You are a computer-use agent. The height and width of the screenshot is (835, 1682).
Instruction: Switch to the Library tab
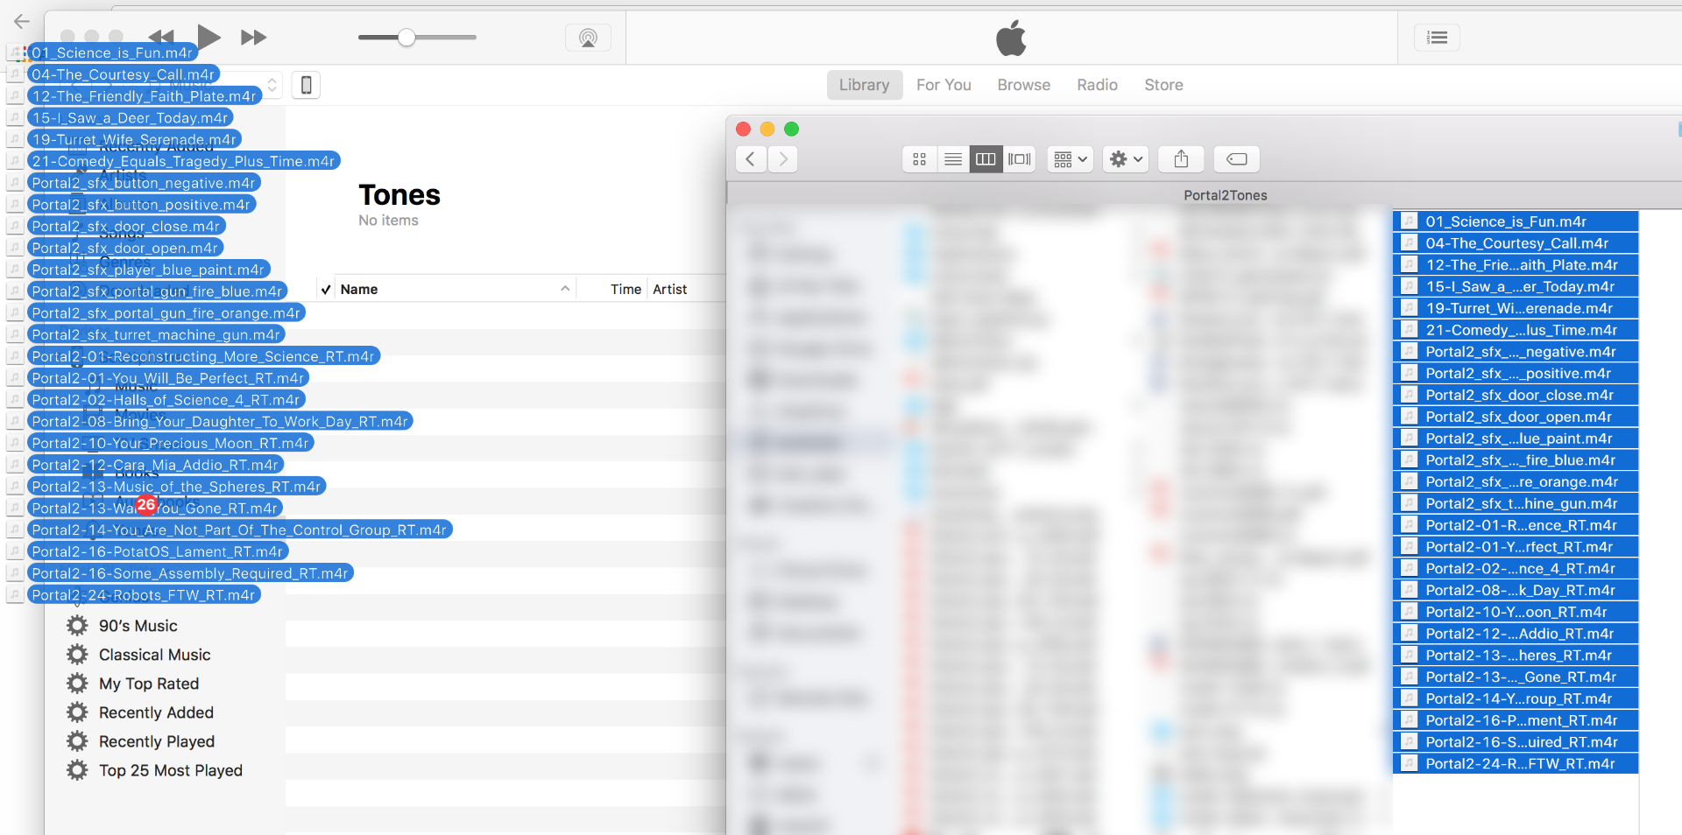pos(864,85)
